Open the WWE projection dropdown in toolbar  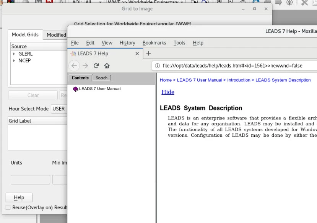146,2
